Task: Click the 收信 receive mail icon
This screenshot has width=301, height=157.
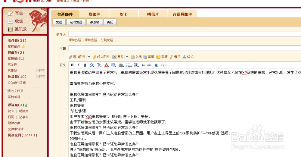Action: click(10, 21)
